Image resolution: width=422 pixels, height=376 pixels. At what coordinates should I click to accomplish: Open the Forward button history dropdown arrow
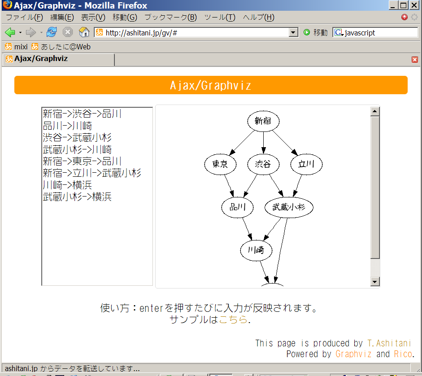coord(41,33)
